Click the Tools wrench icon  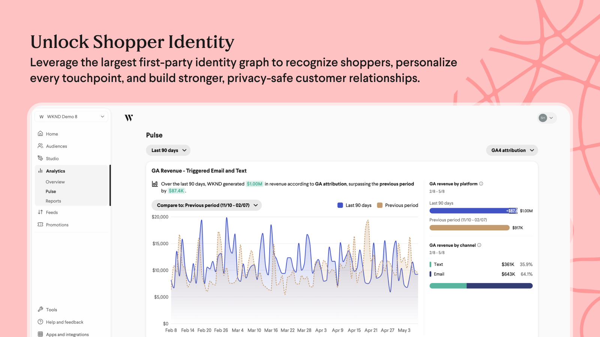click(40, 309)
